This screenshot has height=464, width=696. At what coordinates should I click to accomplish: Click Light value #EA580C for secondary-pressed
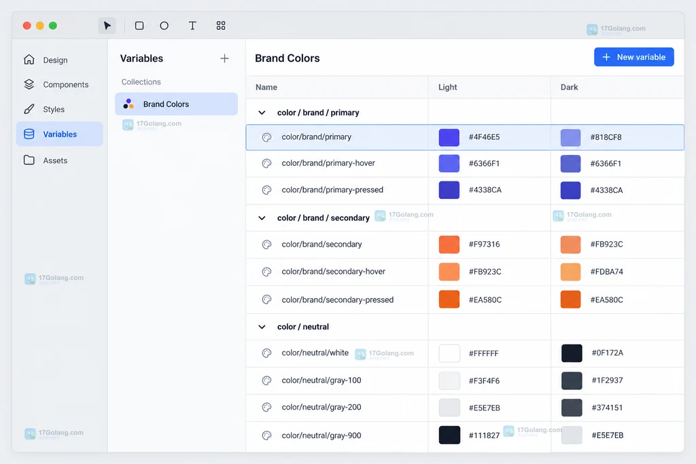coord(485,300)
